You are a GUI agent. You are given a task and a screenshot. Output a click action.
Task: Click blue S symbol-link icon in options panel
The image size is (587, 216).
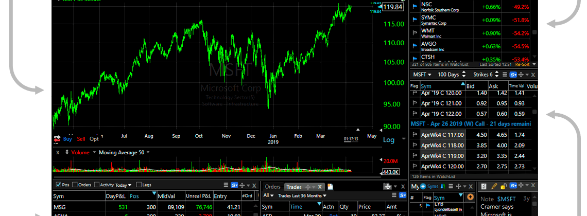[x=513, y=75]
